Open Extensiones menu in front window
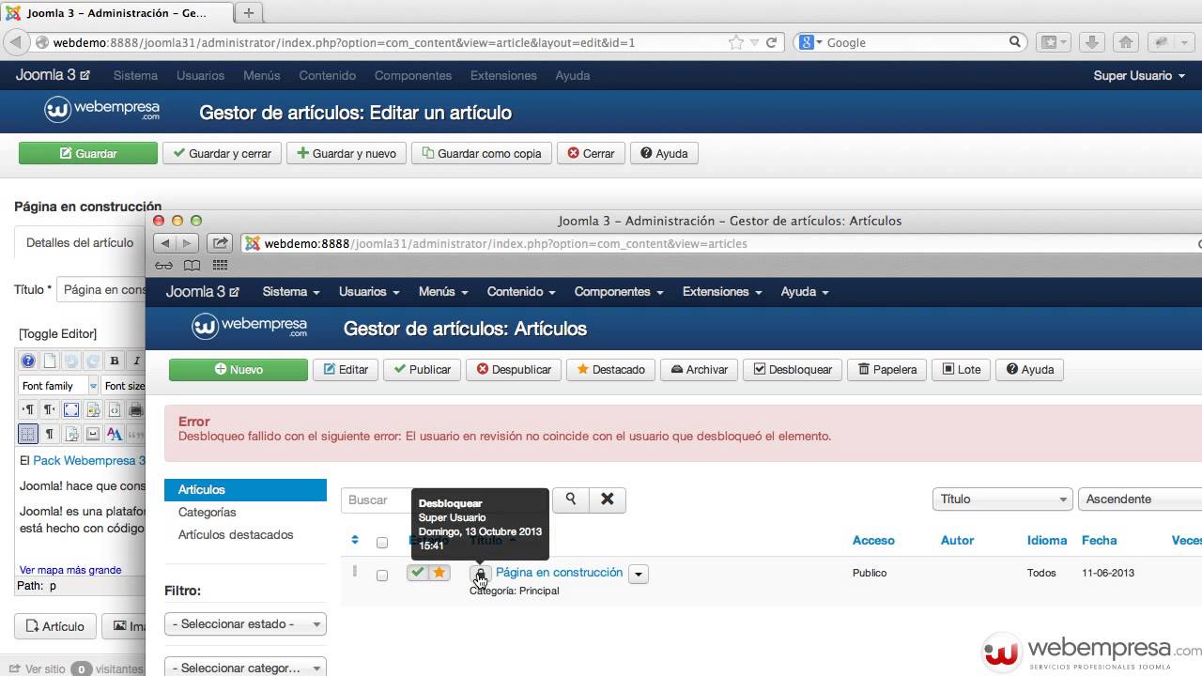The image size is (1202, 676). coord(722,292)
